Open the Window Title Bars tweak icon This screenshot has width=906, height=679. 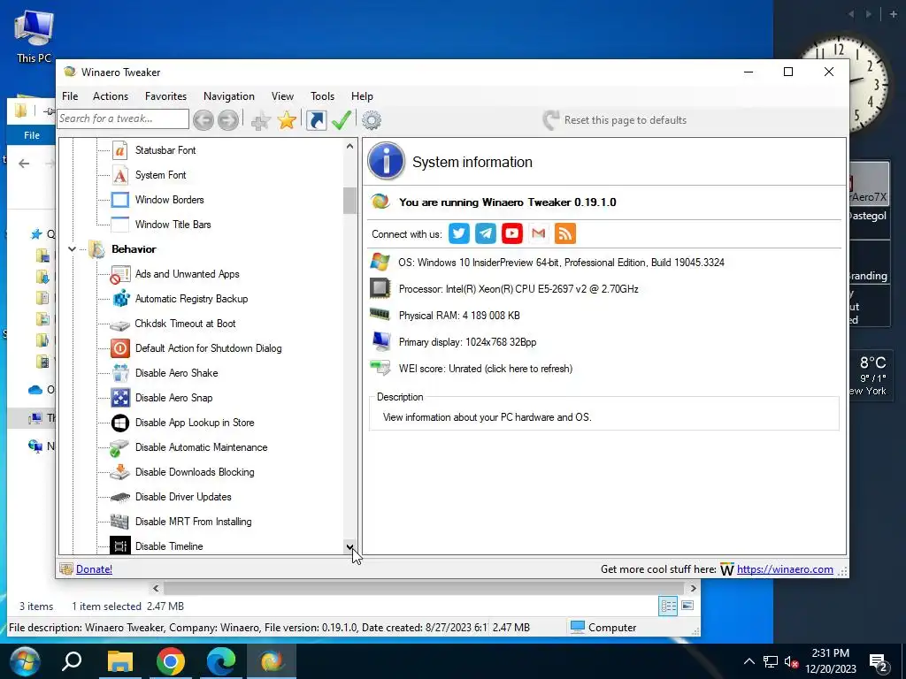(119, 225)
